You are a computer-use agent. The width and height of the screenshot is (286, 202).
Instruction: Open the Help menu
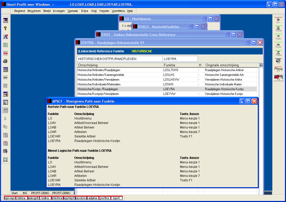(130, 11)
